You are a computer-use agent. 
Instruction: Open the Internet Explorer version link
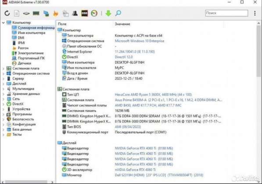coord(135,52)
